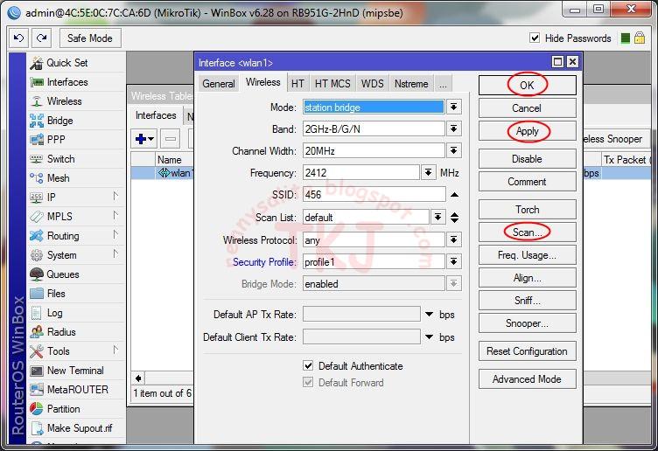Open the Log icon
658x451 pixels.
pos(37,313)
